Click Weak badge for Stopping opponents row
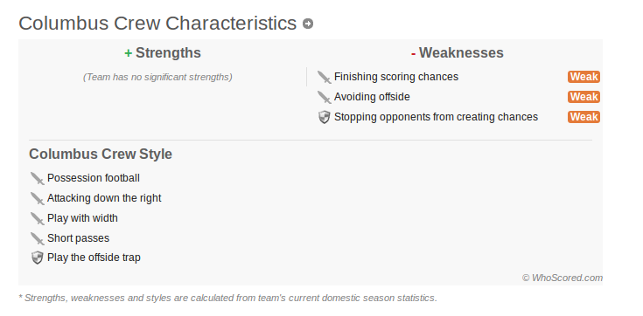 (584, 117)
